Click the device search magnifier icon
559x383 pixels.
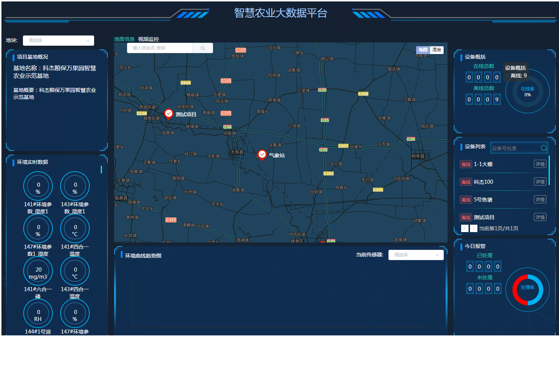tap(543, 148)
